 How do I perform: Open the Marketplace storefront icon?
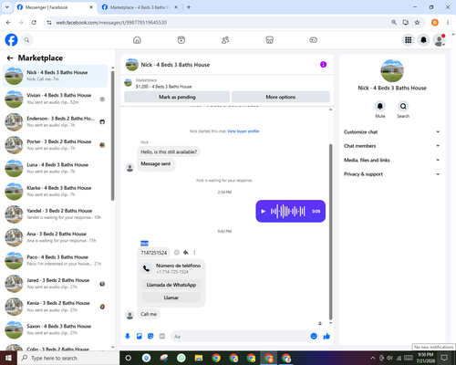269,40
